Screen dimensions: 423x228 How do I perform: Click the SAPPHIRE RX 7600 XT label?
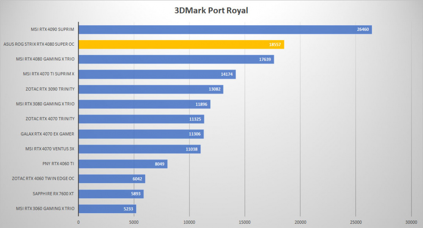[53, 193]
